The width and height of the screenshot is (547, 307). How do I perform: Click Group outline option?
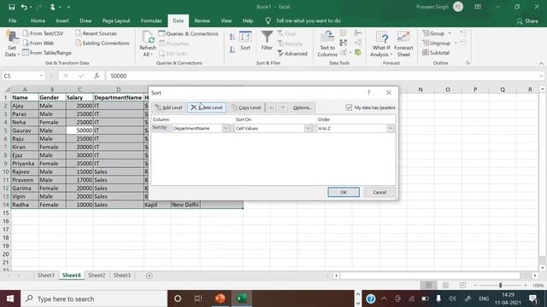click(437, 33)
